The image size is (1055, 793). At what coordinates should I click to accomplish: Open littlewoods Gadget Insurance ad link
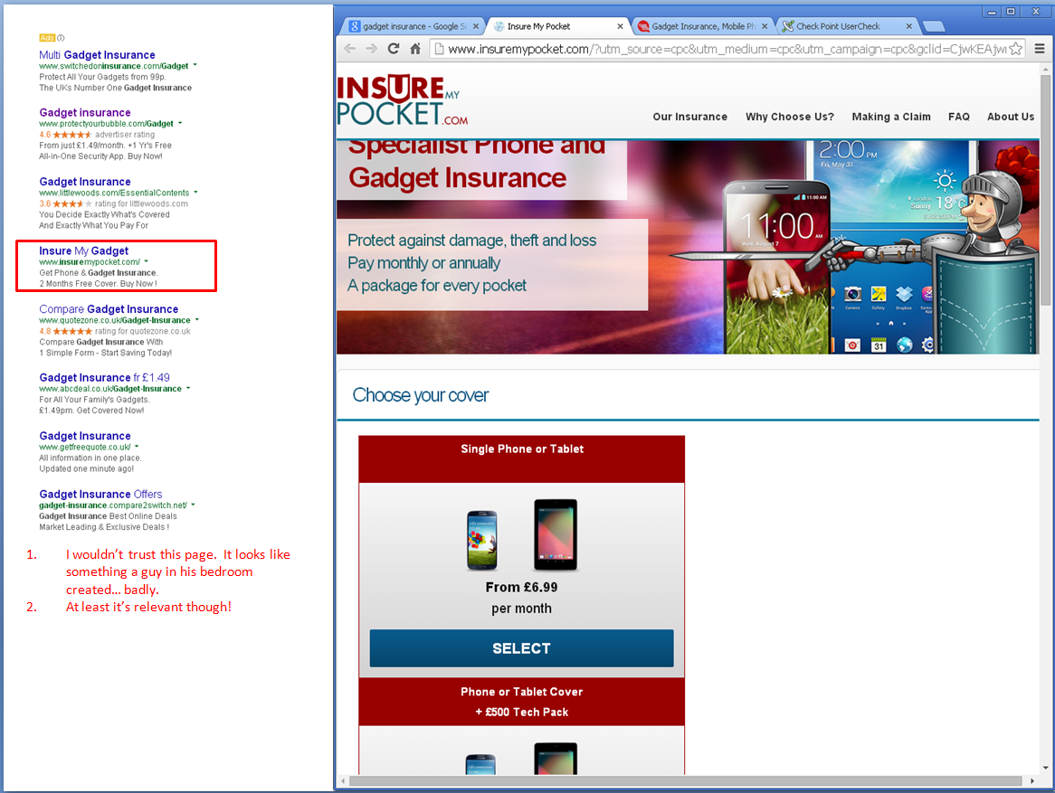85,182
